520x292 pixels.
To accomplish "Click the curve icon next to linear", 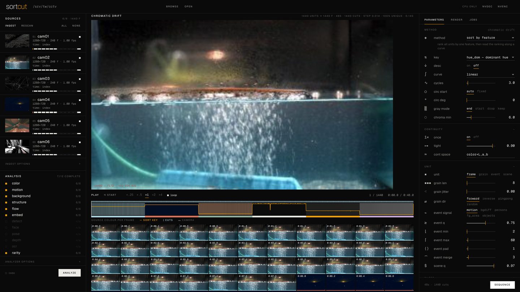I will point(425,74).
